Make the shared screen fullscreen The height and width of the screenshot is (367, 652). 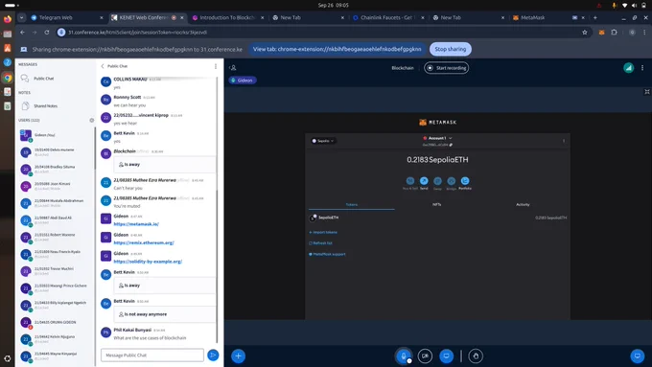point(647,92)
